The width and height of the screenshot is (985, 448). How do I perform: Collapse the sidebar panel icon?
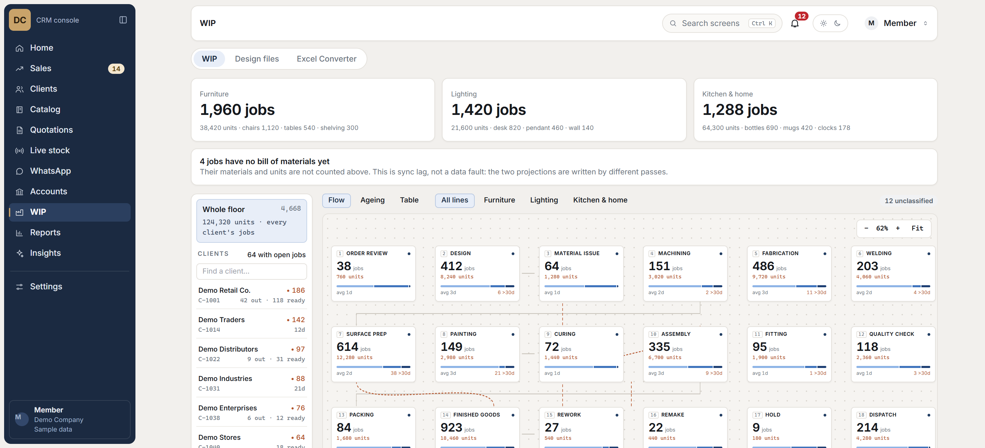tap(123, 20)
